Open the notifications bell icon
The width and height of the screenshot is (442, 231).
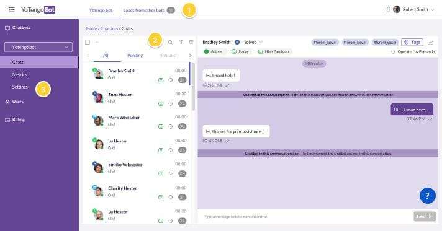(388, 9)
